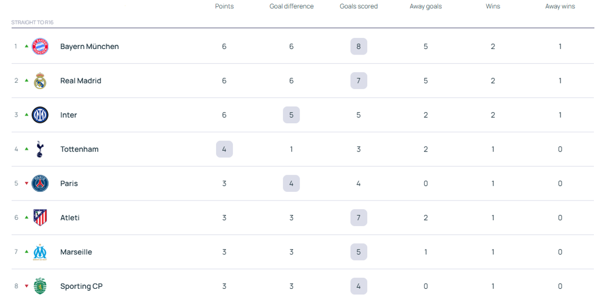Image resolution: width=606 pixels, height=303 pixels.
Task: Sort table by Points column header
Action: pos(224,7)
